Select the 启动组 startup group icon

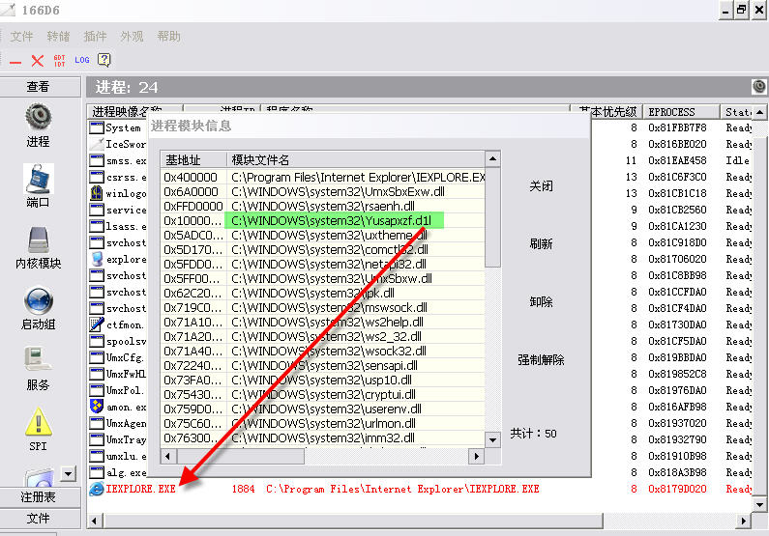click(x=39, y=300)
